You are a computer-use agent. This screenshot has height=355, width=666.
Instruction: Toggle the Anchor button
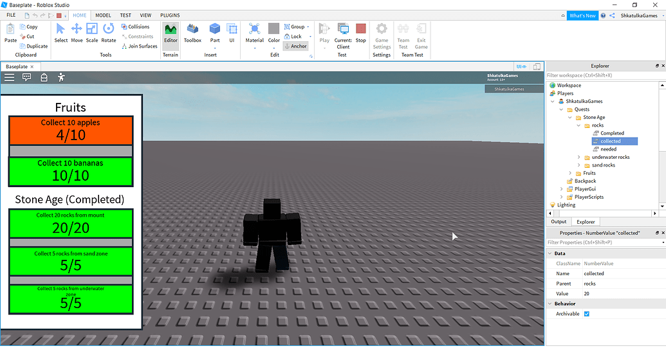click(295, 46)
